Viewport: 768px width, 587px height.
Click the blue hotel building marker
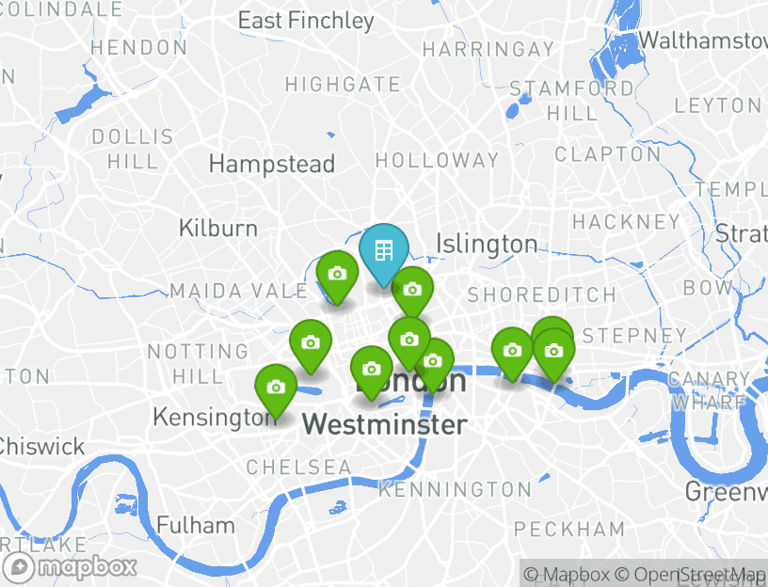click(x=383, y=252)
